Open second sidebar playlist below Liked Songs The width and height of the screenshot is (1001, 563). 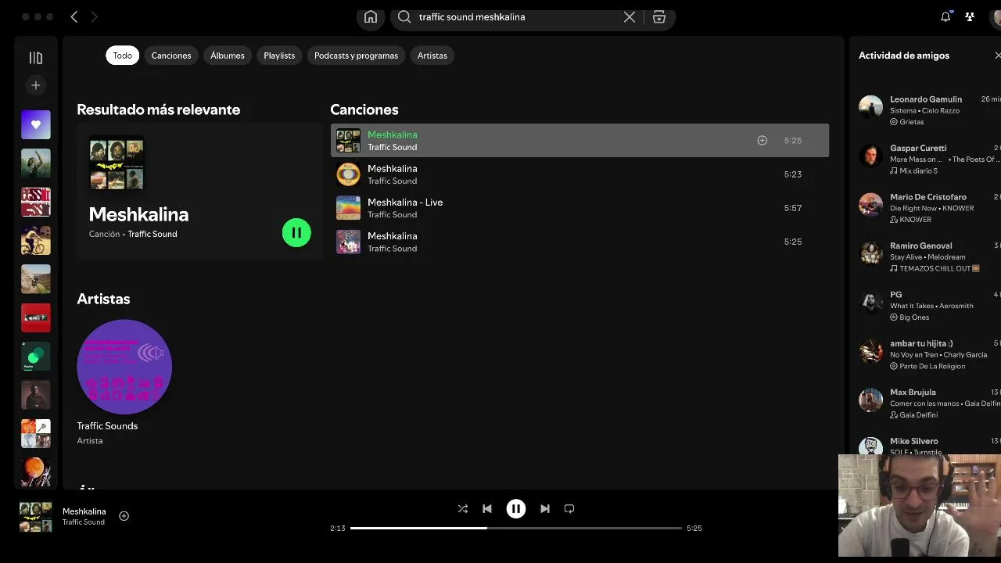[x=36, y=202]
